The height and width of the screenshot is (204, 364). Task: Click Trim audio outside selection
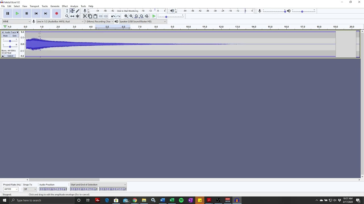[100, 16]
